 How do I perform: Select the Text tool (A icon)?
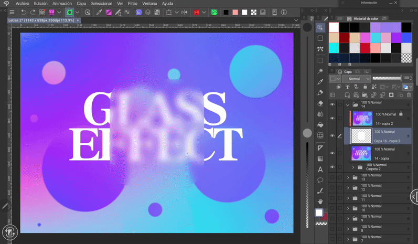tap(320, 169)
